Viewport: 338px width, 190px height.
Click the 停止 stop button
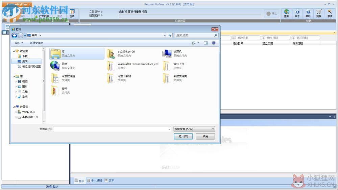tap(272, 14)
